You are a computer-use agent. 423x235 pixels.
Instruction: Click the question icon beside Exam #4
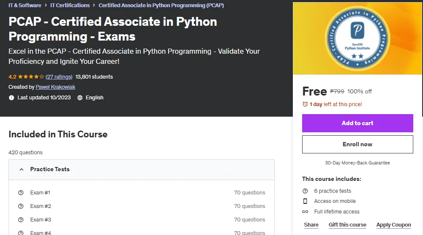[21, 233]
